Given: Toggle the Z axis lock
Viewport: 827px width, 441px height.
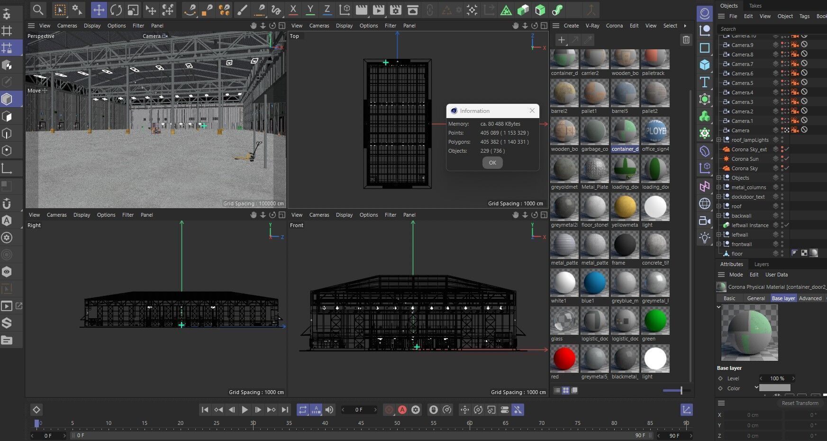Looking at the screenshot, I should [x=327, y=9].
